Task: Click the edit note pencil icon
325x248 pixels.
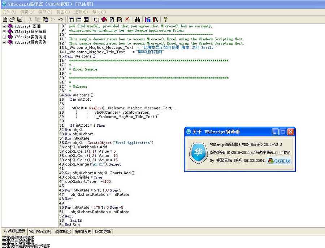Action: [120, 19]
